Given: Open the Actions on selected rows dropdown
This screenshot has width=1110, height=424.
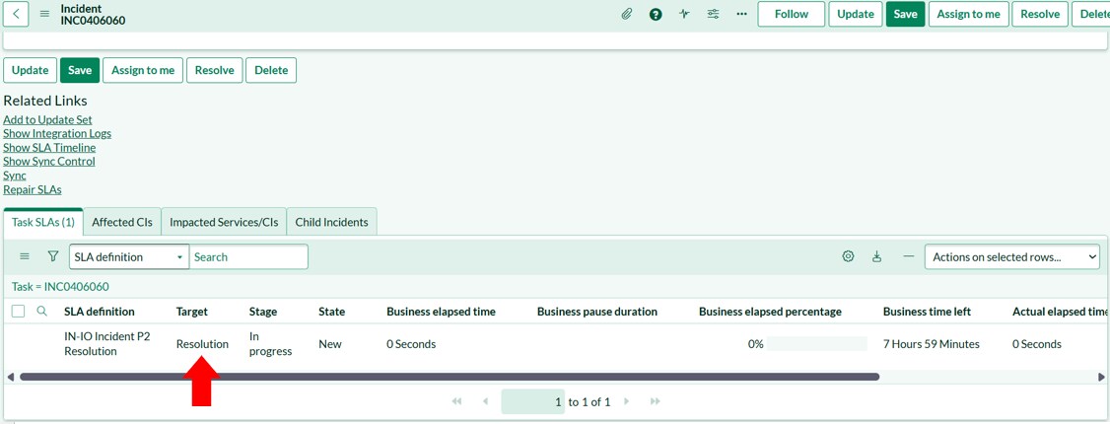Looking at the screenshot, I should pos(1012,257).
